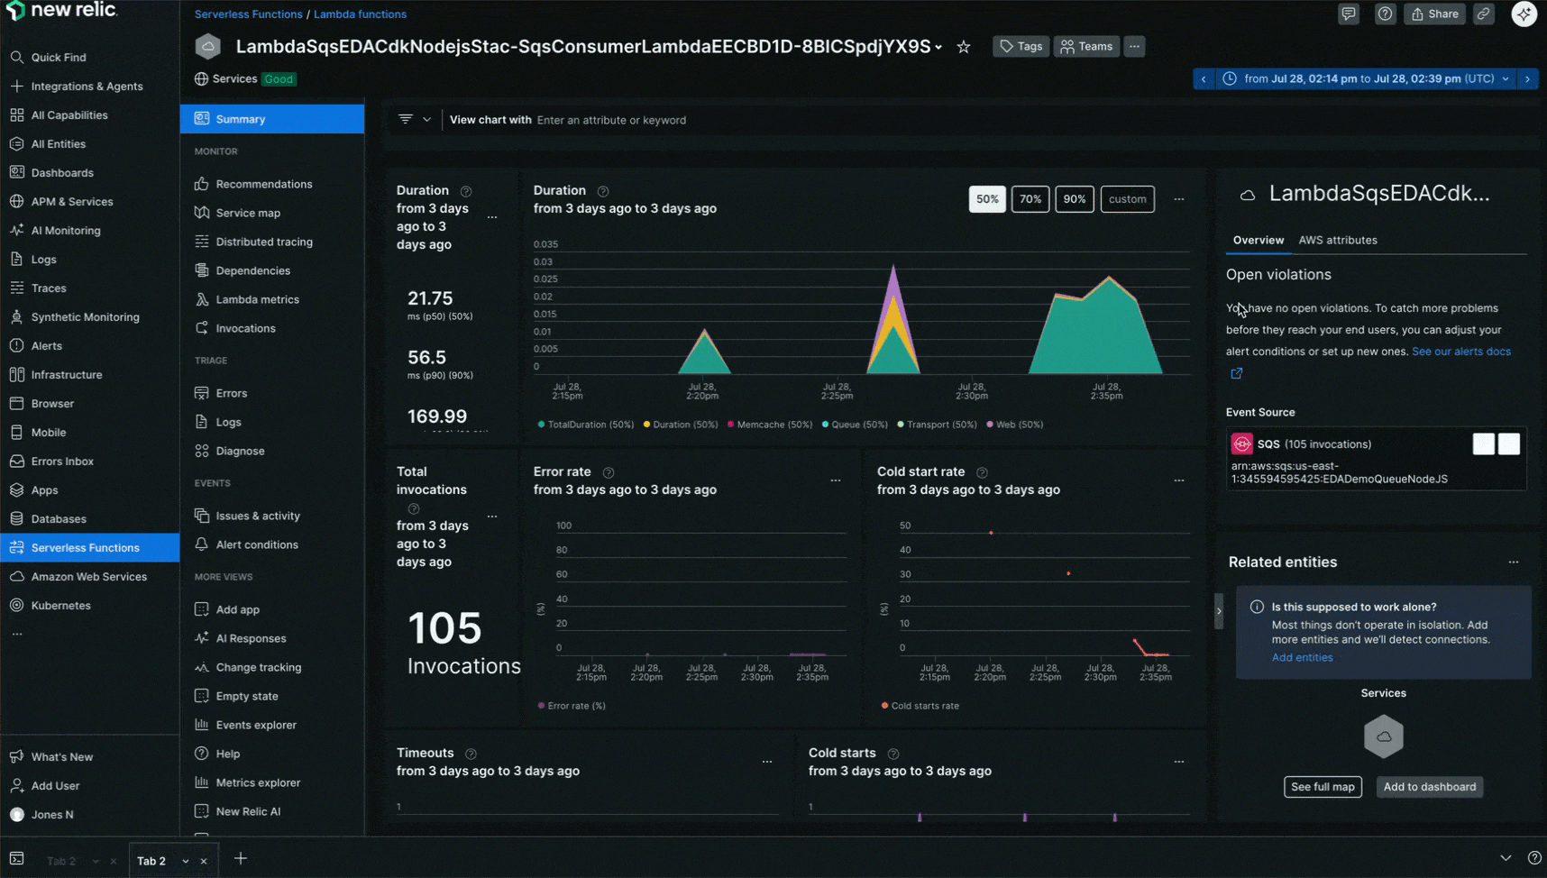The width and height of the screenshot is (1547, 878).
Task: Click the See full map button
Action: [x=1323, y=786]
